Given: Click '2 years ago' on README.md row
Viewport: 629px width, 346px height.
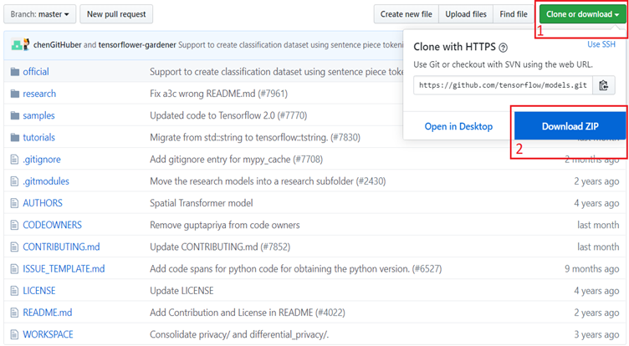Looking at the screenshot, I should [x=596, y=313].
